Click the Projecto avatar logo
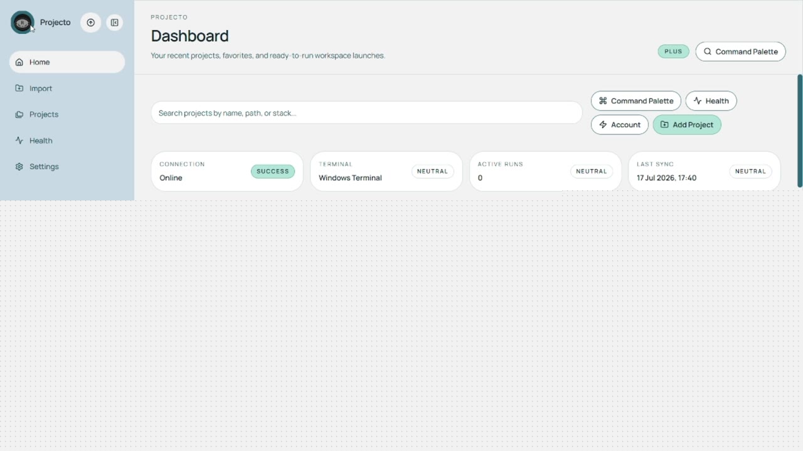The width and height of the screenshot is (803, 451). click(23, 23)
